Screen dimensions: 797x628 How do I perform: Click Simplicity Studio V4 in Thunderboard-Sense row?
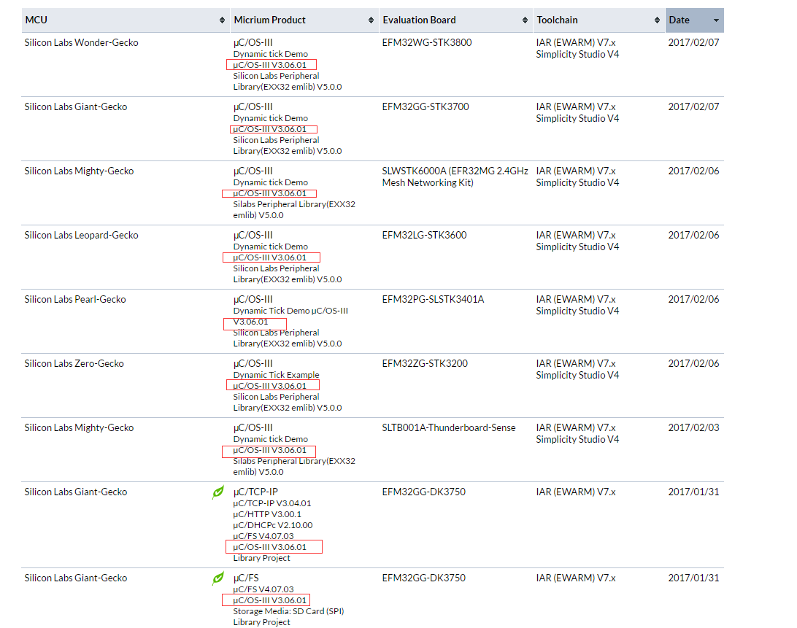(577, 440)
